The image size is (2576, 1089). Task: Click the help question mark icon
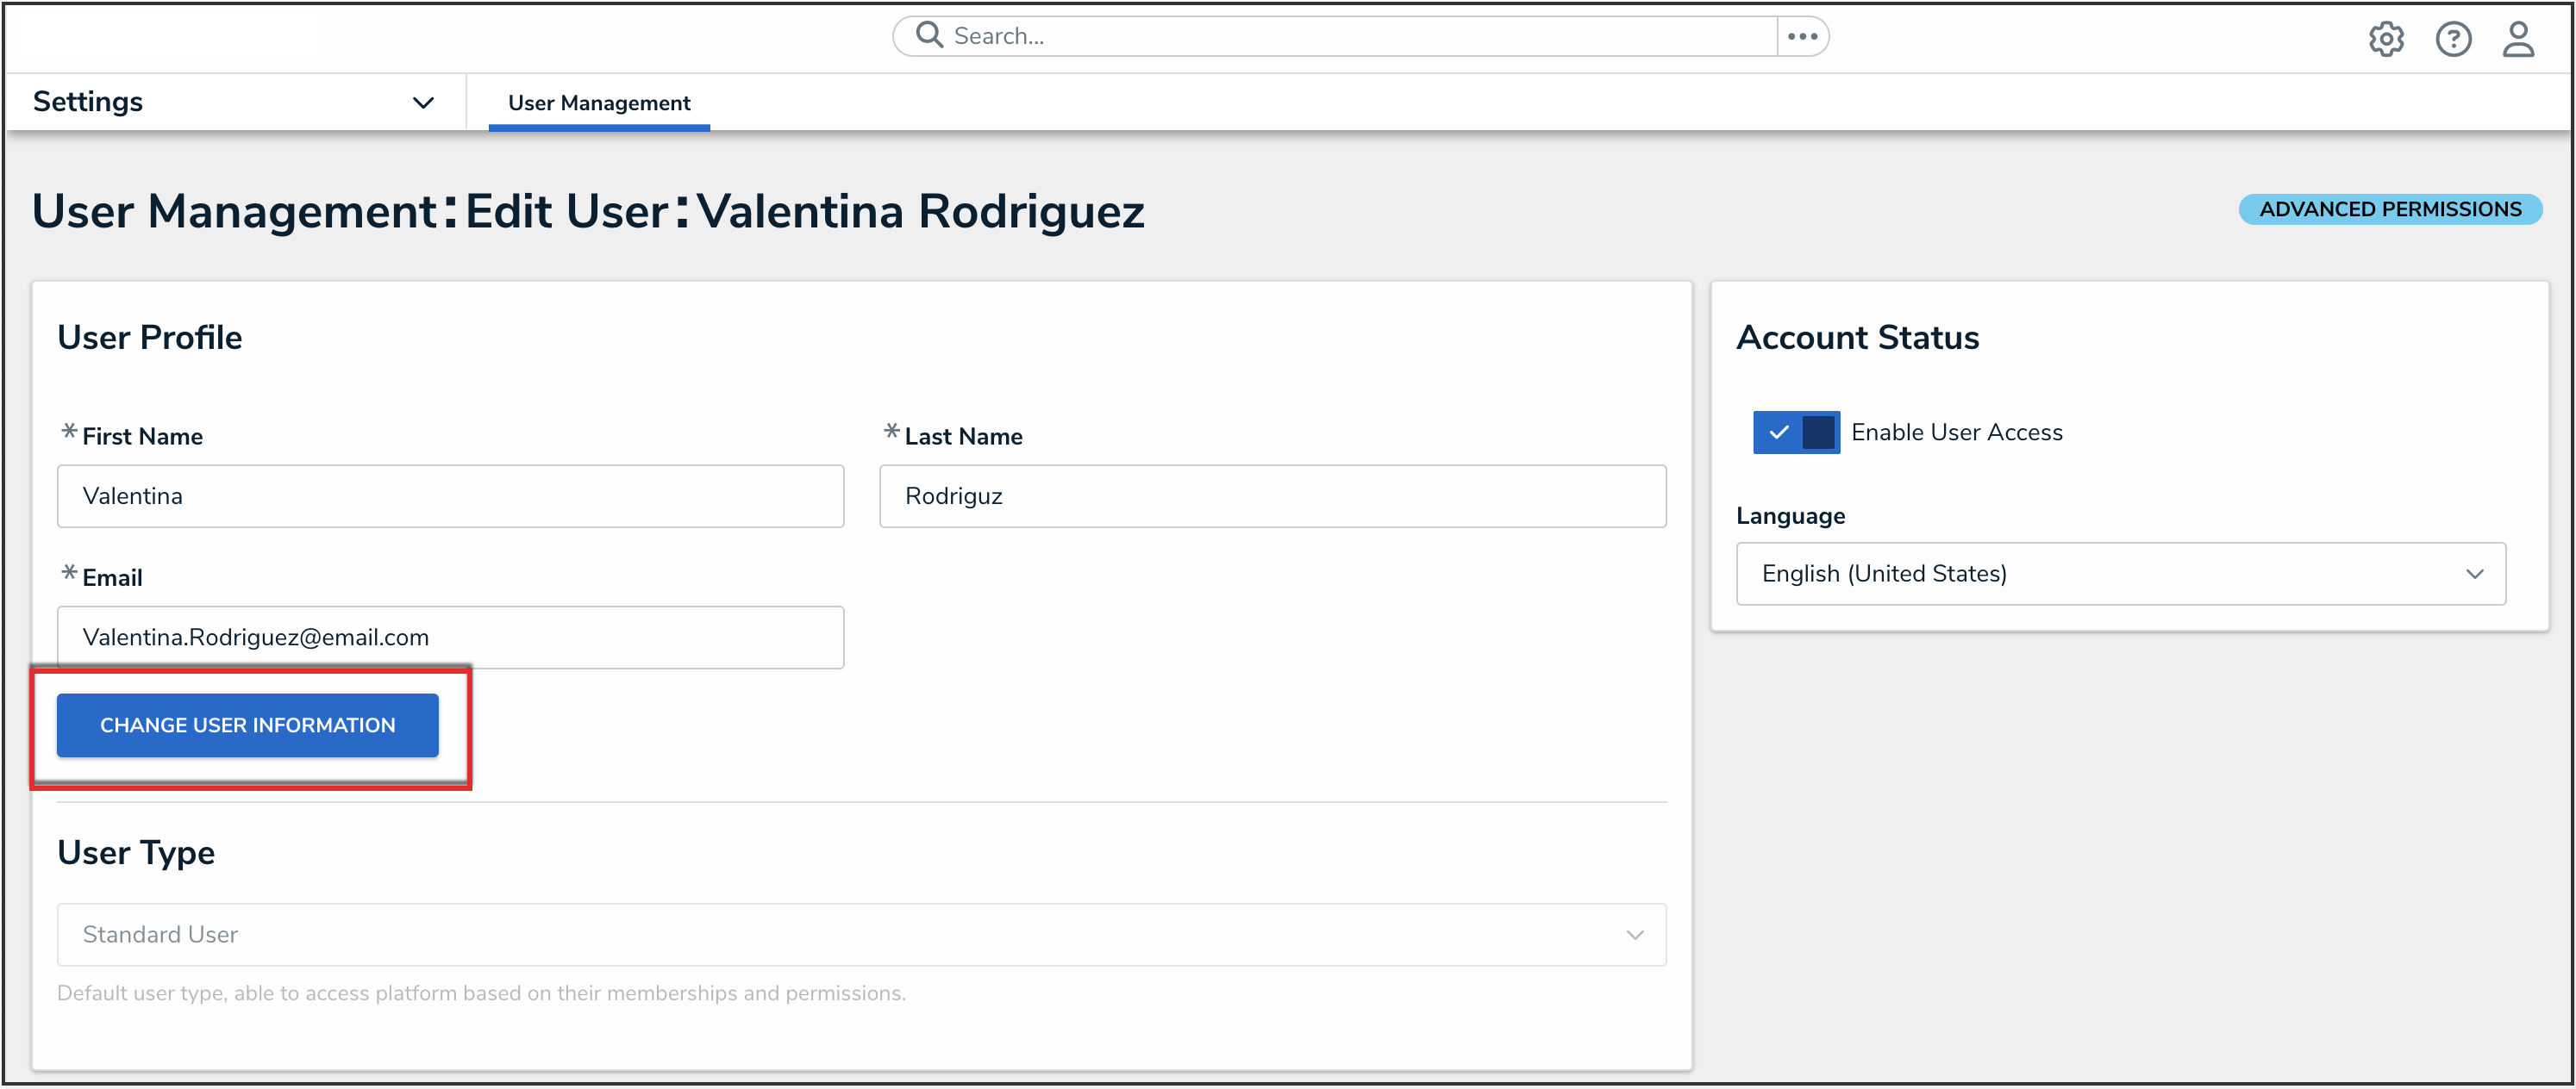coord(2453,39)
